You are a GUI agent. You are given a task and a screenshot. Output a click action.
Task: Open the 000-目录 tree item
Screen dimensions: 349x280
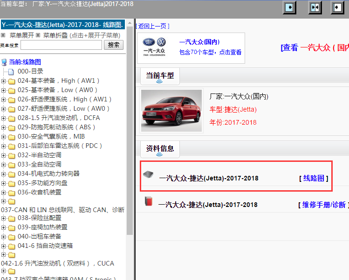coord(30,71)
